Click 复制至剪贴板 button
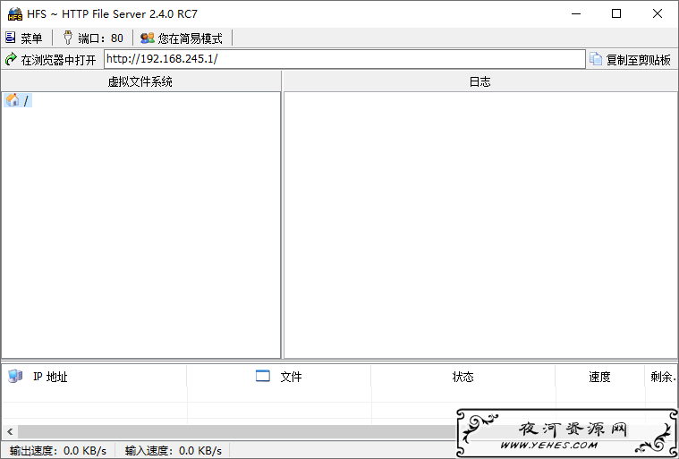 631,59
